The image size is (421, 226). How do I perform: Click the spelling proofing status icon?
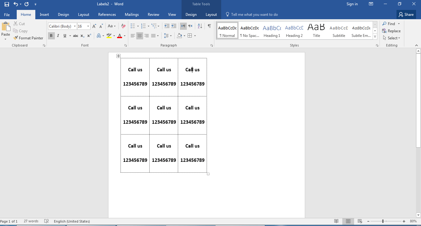point(46,221)
